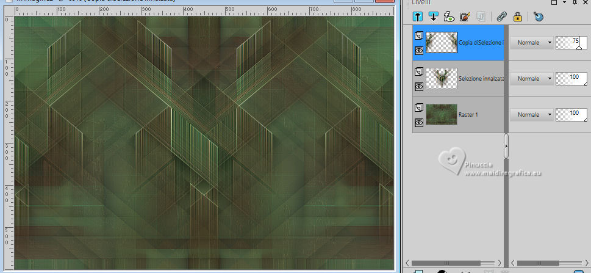Viewport: 591px width, 273px height.
Task: Toggle link icon on Copia di Selezione layer
Action: [x=419, y=36]
